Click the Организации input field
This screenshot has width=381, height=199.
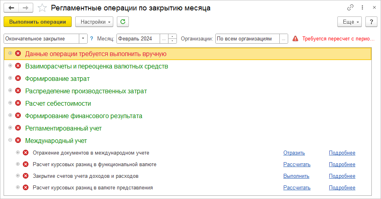(x=247, y=39)
